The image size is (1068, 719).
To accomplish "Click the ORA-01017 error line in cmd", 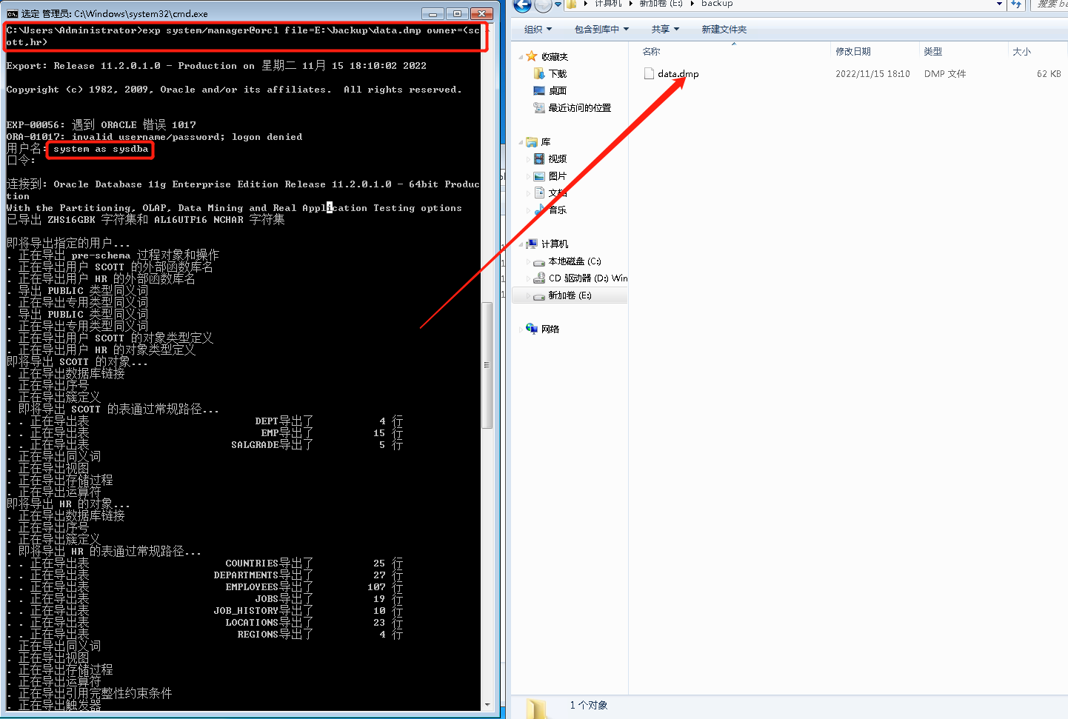I will (x=154, y=137).
